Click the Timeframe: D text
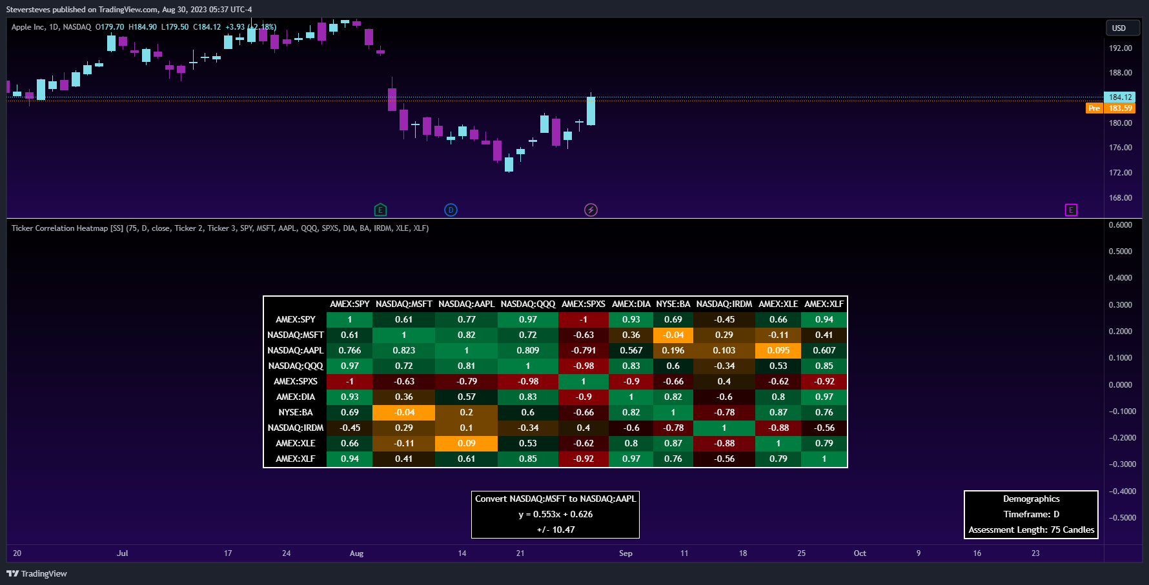 (x=1032, y=514)
